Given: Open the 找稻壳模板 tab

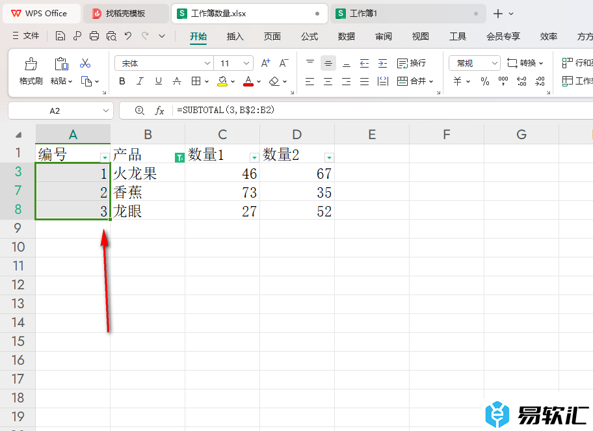Looking at the screenshot, I should pos(125,14).
